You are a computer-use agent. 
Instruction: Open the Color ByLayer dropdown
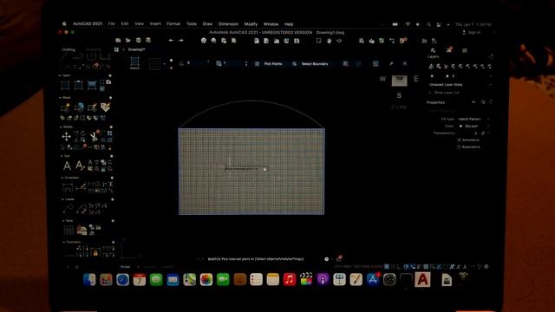(x=473, y=126)
